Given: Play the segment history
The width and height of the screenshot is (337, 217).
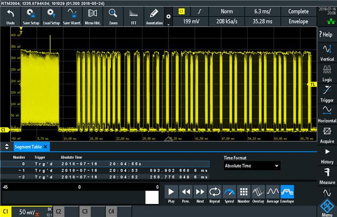Looking at the screenshot, I should click(x=171, y=195).
